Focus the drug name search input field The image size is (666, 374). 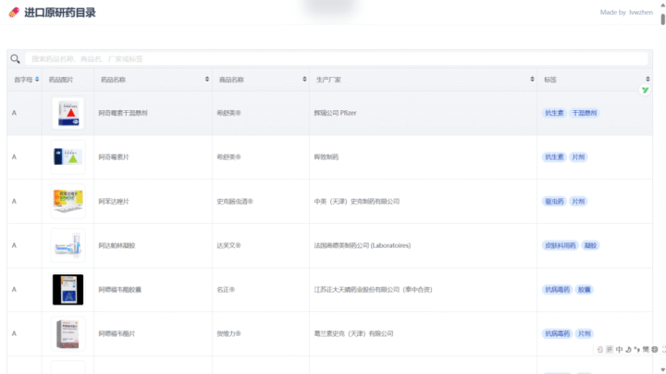[333, 59]
